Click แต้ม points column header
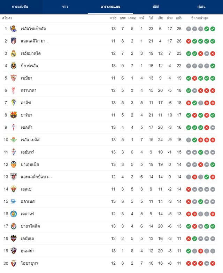This screenshot has height=273, width=223. (179, 18)
